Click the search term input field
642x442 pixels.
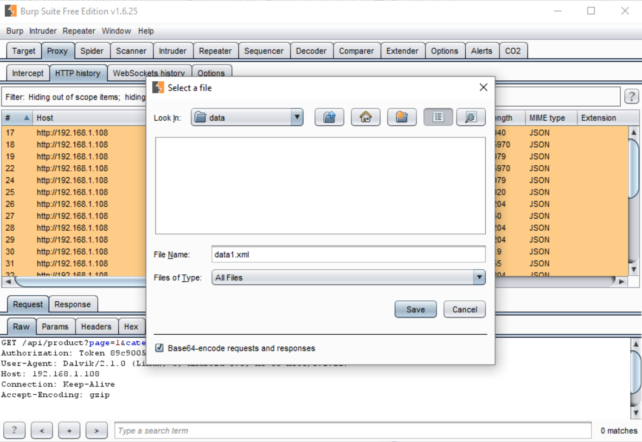(353, 430)
